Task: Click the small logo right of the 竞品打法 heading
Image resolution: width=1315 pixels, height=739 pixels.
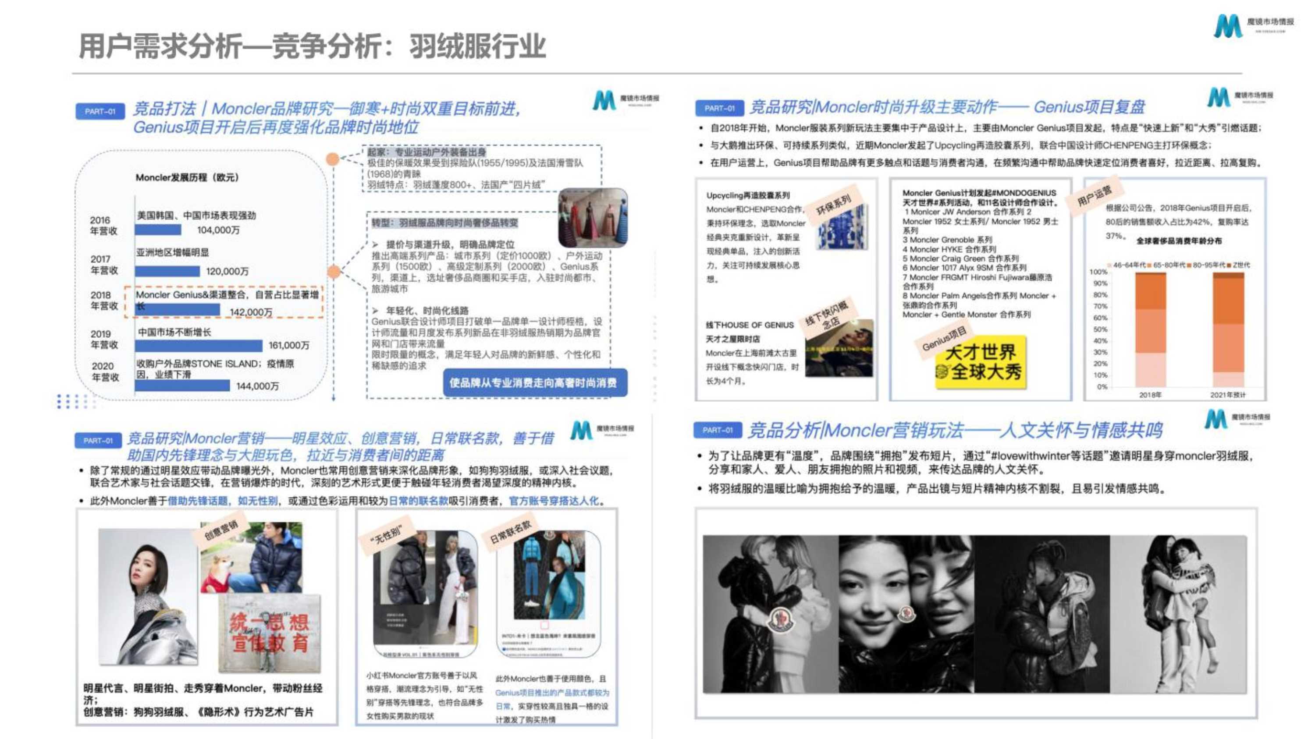Action: coord(626,99)
